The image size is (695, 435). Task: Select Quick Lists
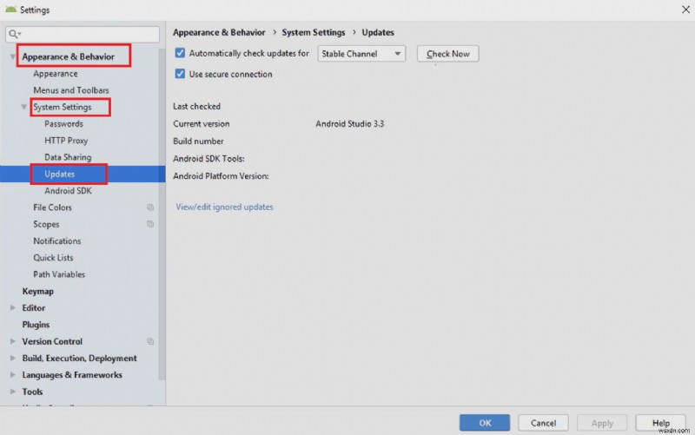pos(53,258)
